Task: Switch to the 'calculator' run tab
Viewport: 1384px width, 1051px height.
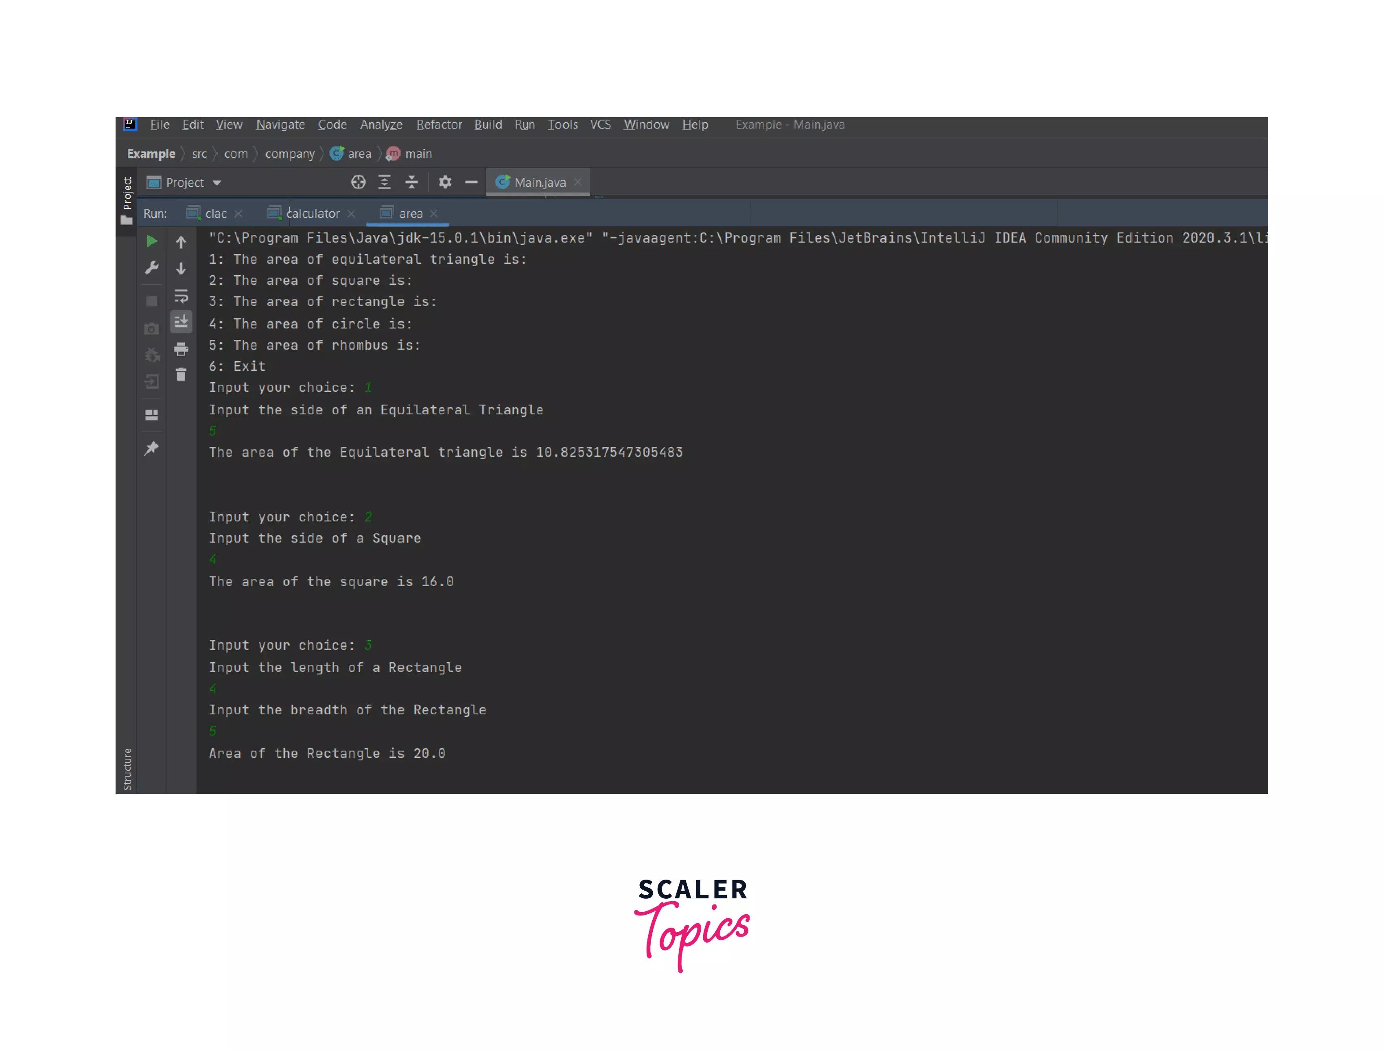Action: coord(313,213)
